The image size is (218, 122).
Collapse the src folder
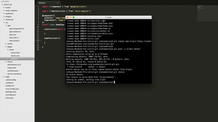(x=4, y=23)
